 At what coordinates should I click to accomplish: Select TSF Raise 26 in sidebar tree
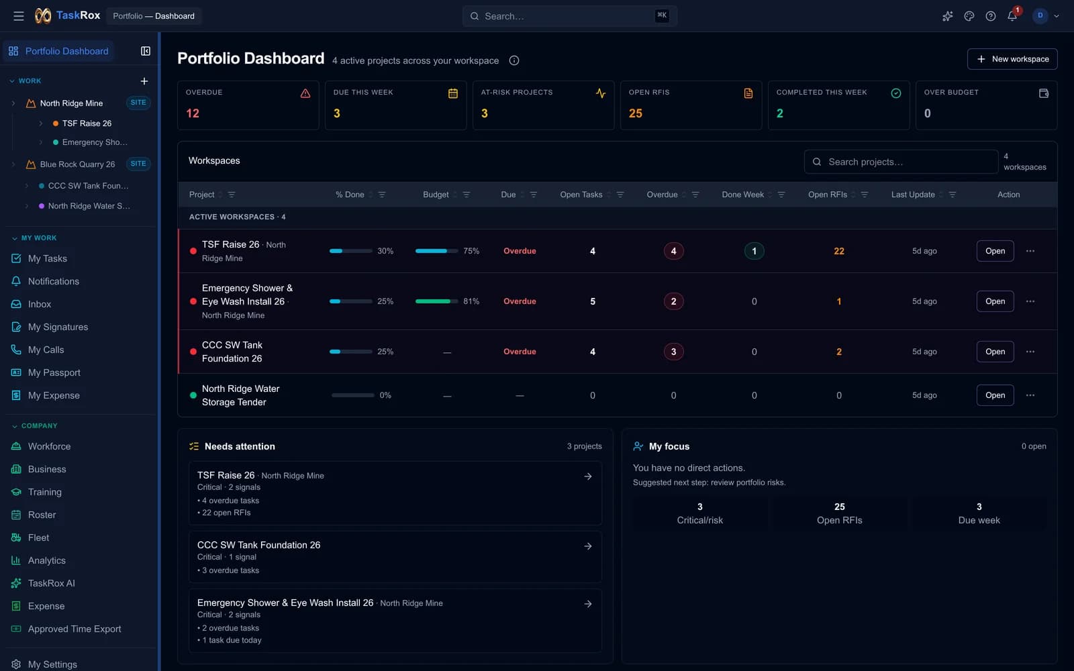pos(87,123)
